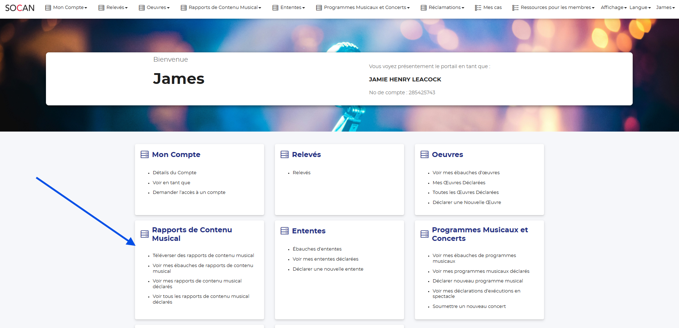Expand the Affichage dropdown

tap(613, 8)
